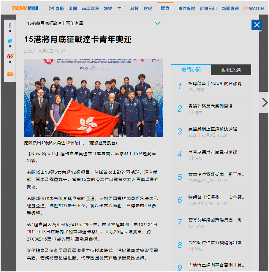
Task: Open the 新聞專題 menu item
Action: coord(230,9)
